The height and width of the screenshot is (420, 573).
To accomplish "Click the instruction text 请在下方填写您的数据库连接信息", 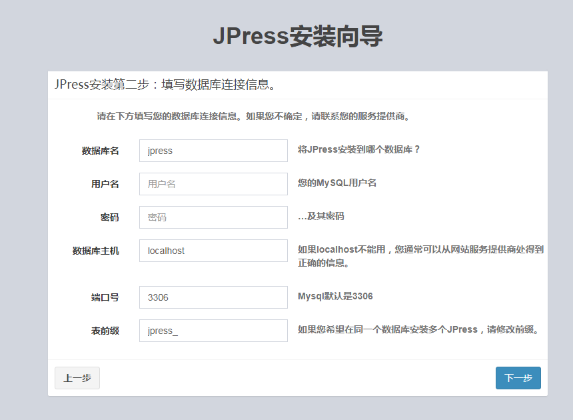I will click(x=169, y=116).
